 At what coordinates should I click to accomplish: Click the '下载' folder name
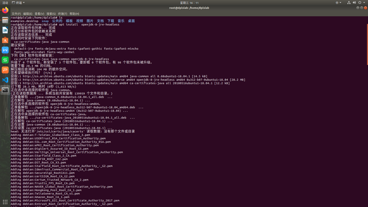coord(111,21)
